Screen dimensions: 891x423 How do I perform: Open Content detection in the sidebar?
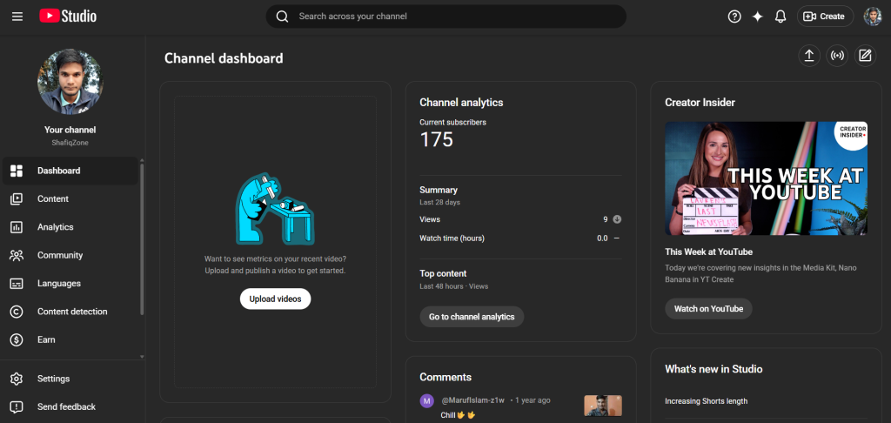(70, 312)
